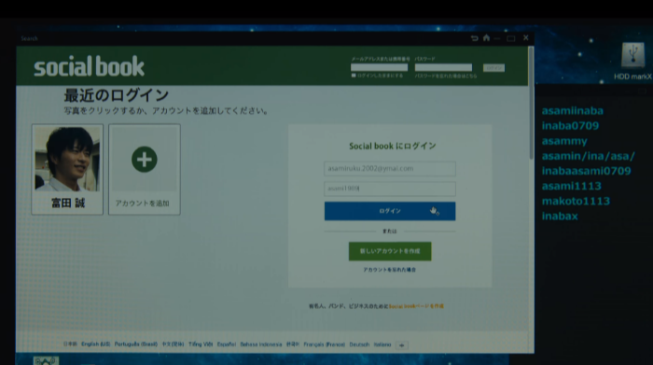
Task: Switch language to 中文(简体)
Action: tap(173, 344)
